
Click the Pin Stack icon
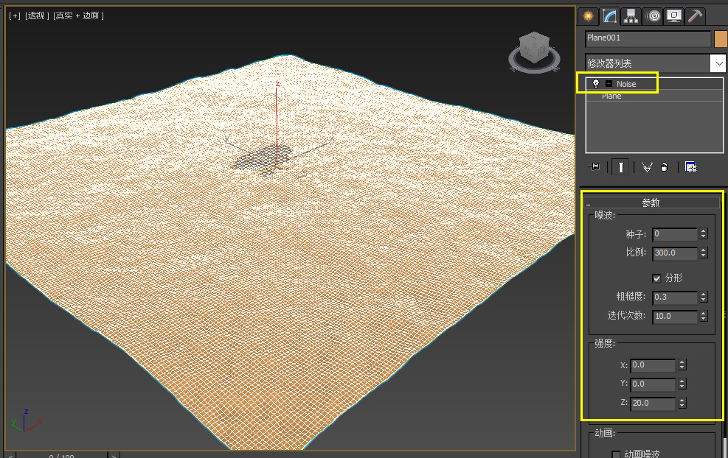click(594, 167)
